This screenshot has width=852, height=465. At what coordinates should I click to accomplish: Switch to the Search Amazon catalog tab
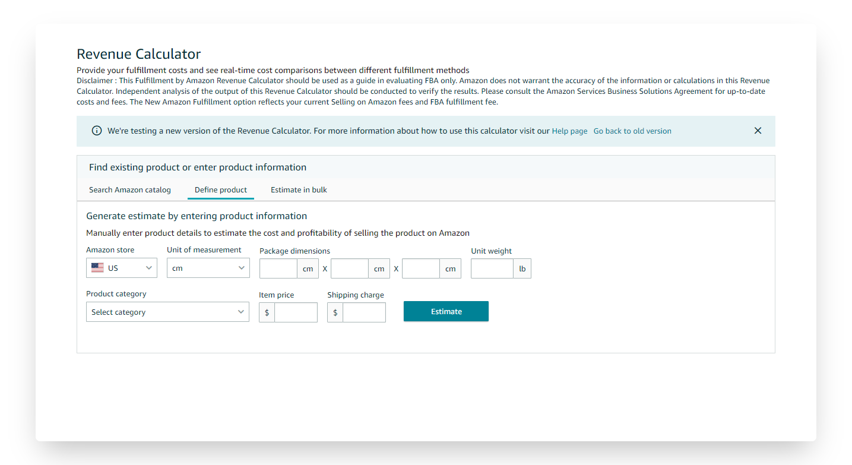pyautogui.click(x=129, y=189)
